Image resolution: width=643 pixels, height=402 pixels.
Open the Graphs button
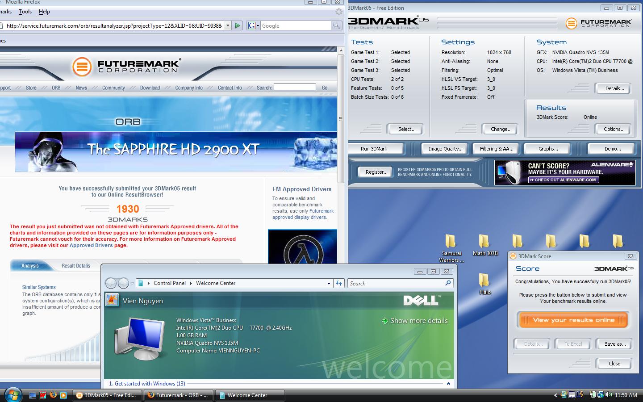click(x=548, y=149)
